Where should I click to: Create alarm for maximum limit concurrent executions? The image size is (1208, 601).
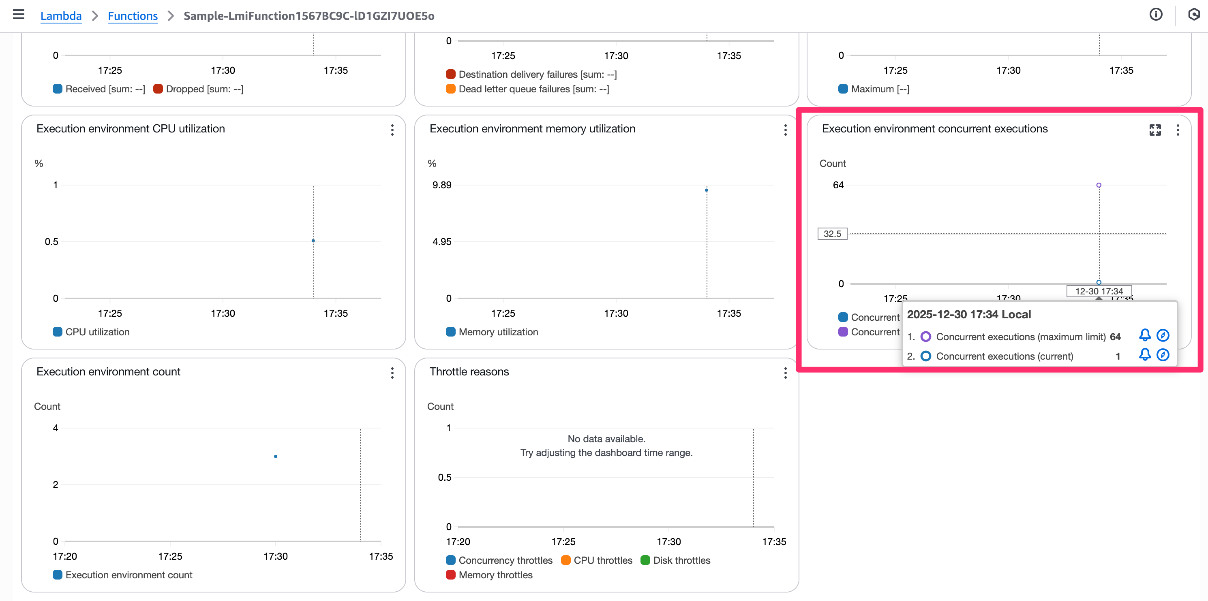1144,335
